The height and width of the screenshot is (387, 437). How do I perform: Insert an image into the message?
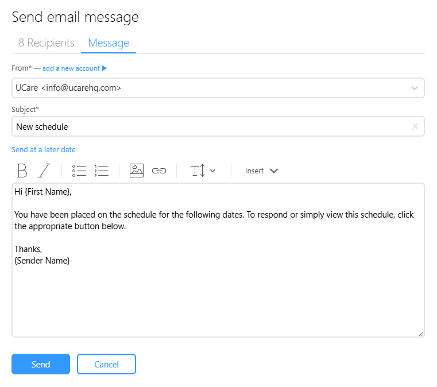tap(137, 171)
